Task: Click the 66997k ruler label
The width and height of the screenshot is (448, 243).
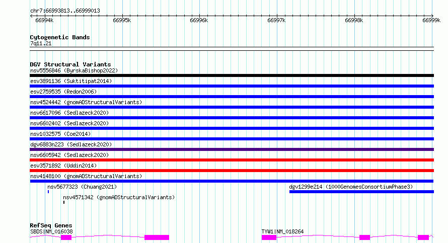Action: [276, 20]
